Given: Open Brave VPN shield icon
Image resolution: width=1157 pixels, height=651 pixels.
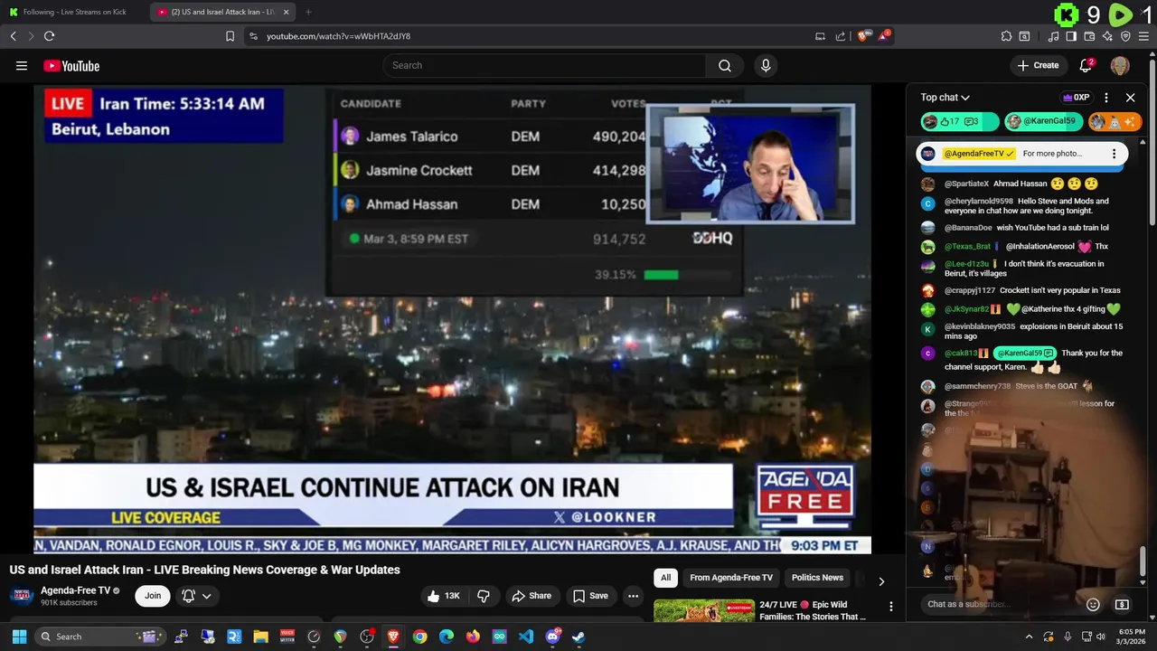Looking at the screenshot, I should coord(1125,36).
